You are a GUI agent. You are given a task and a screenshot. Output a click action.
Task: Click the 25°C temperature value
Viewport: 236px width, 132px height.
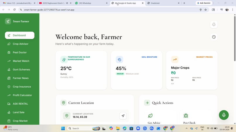[x=66, y=68]
